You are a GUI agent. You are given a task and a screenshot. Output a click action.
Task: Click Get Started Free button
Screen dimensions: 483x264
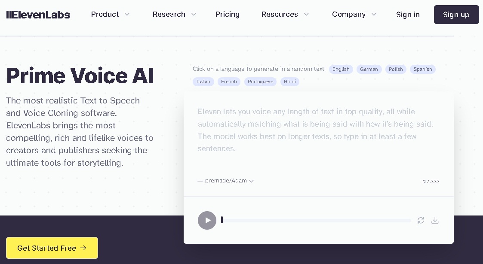[52, 248]
